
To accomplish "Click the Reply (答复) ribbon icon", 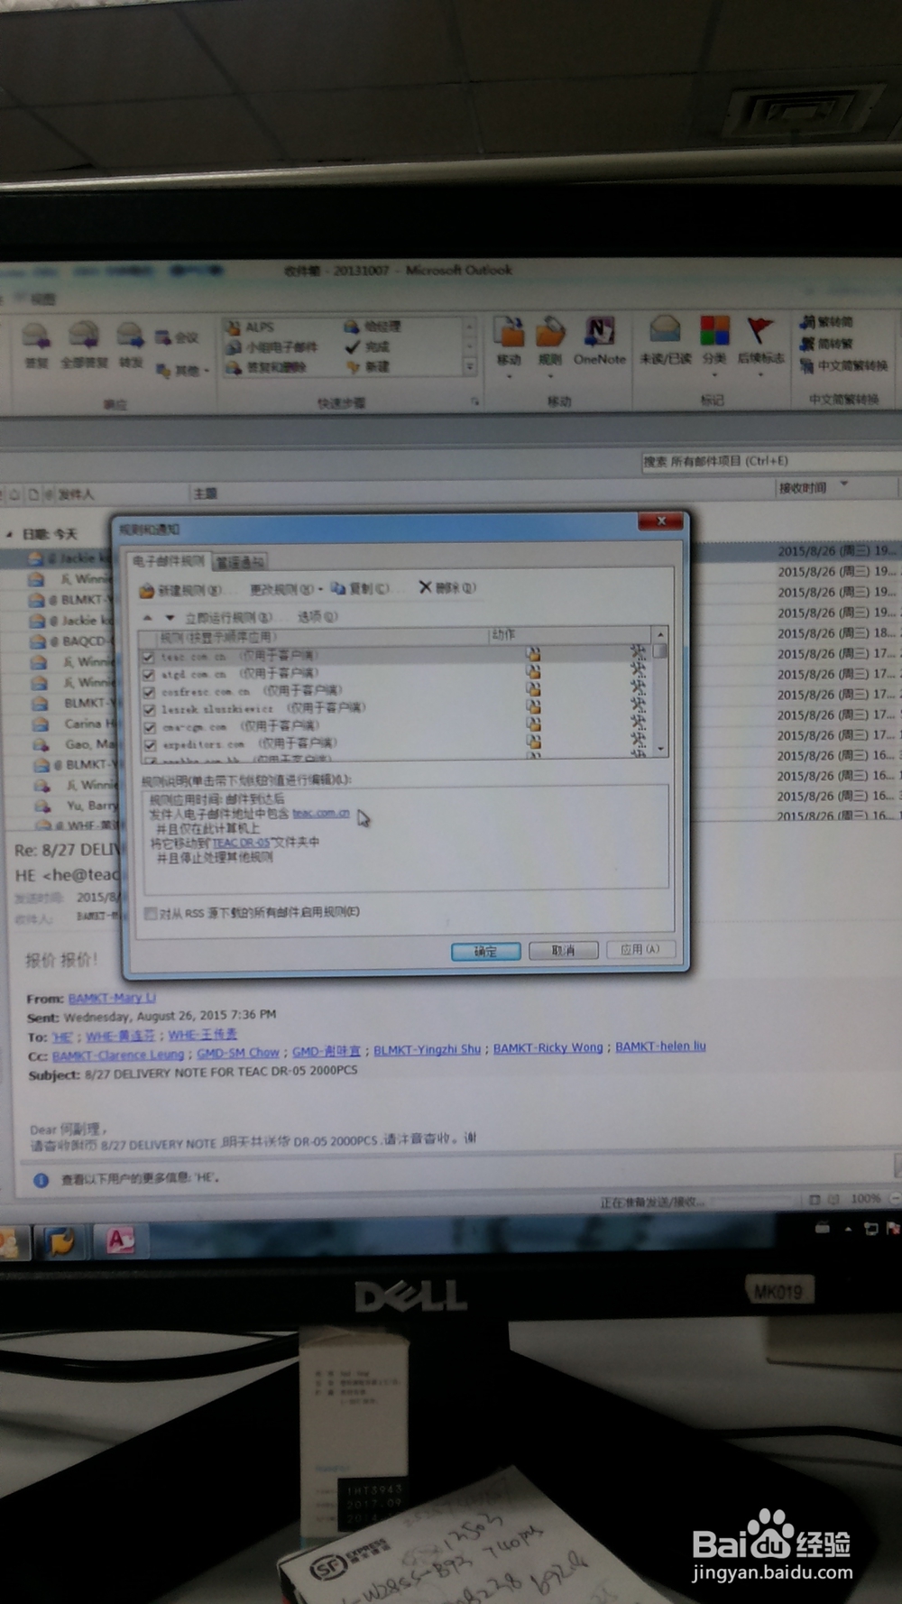I will (36, 346).
